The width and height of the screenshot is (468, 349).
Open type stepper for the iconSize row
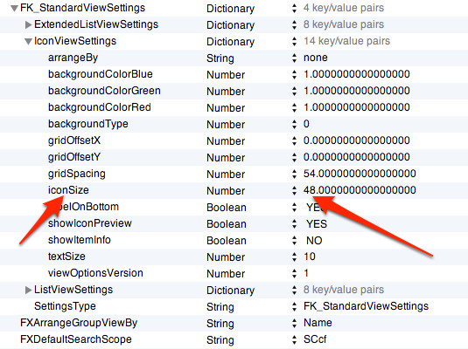point(294,190)
